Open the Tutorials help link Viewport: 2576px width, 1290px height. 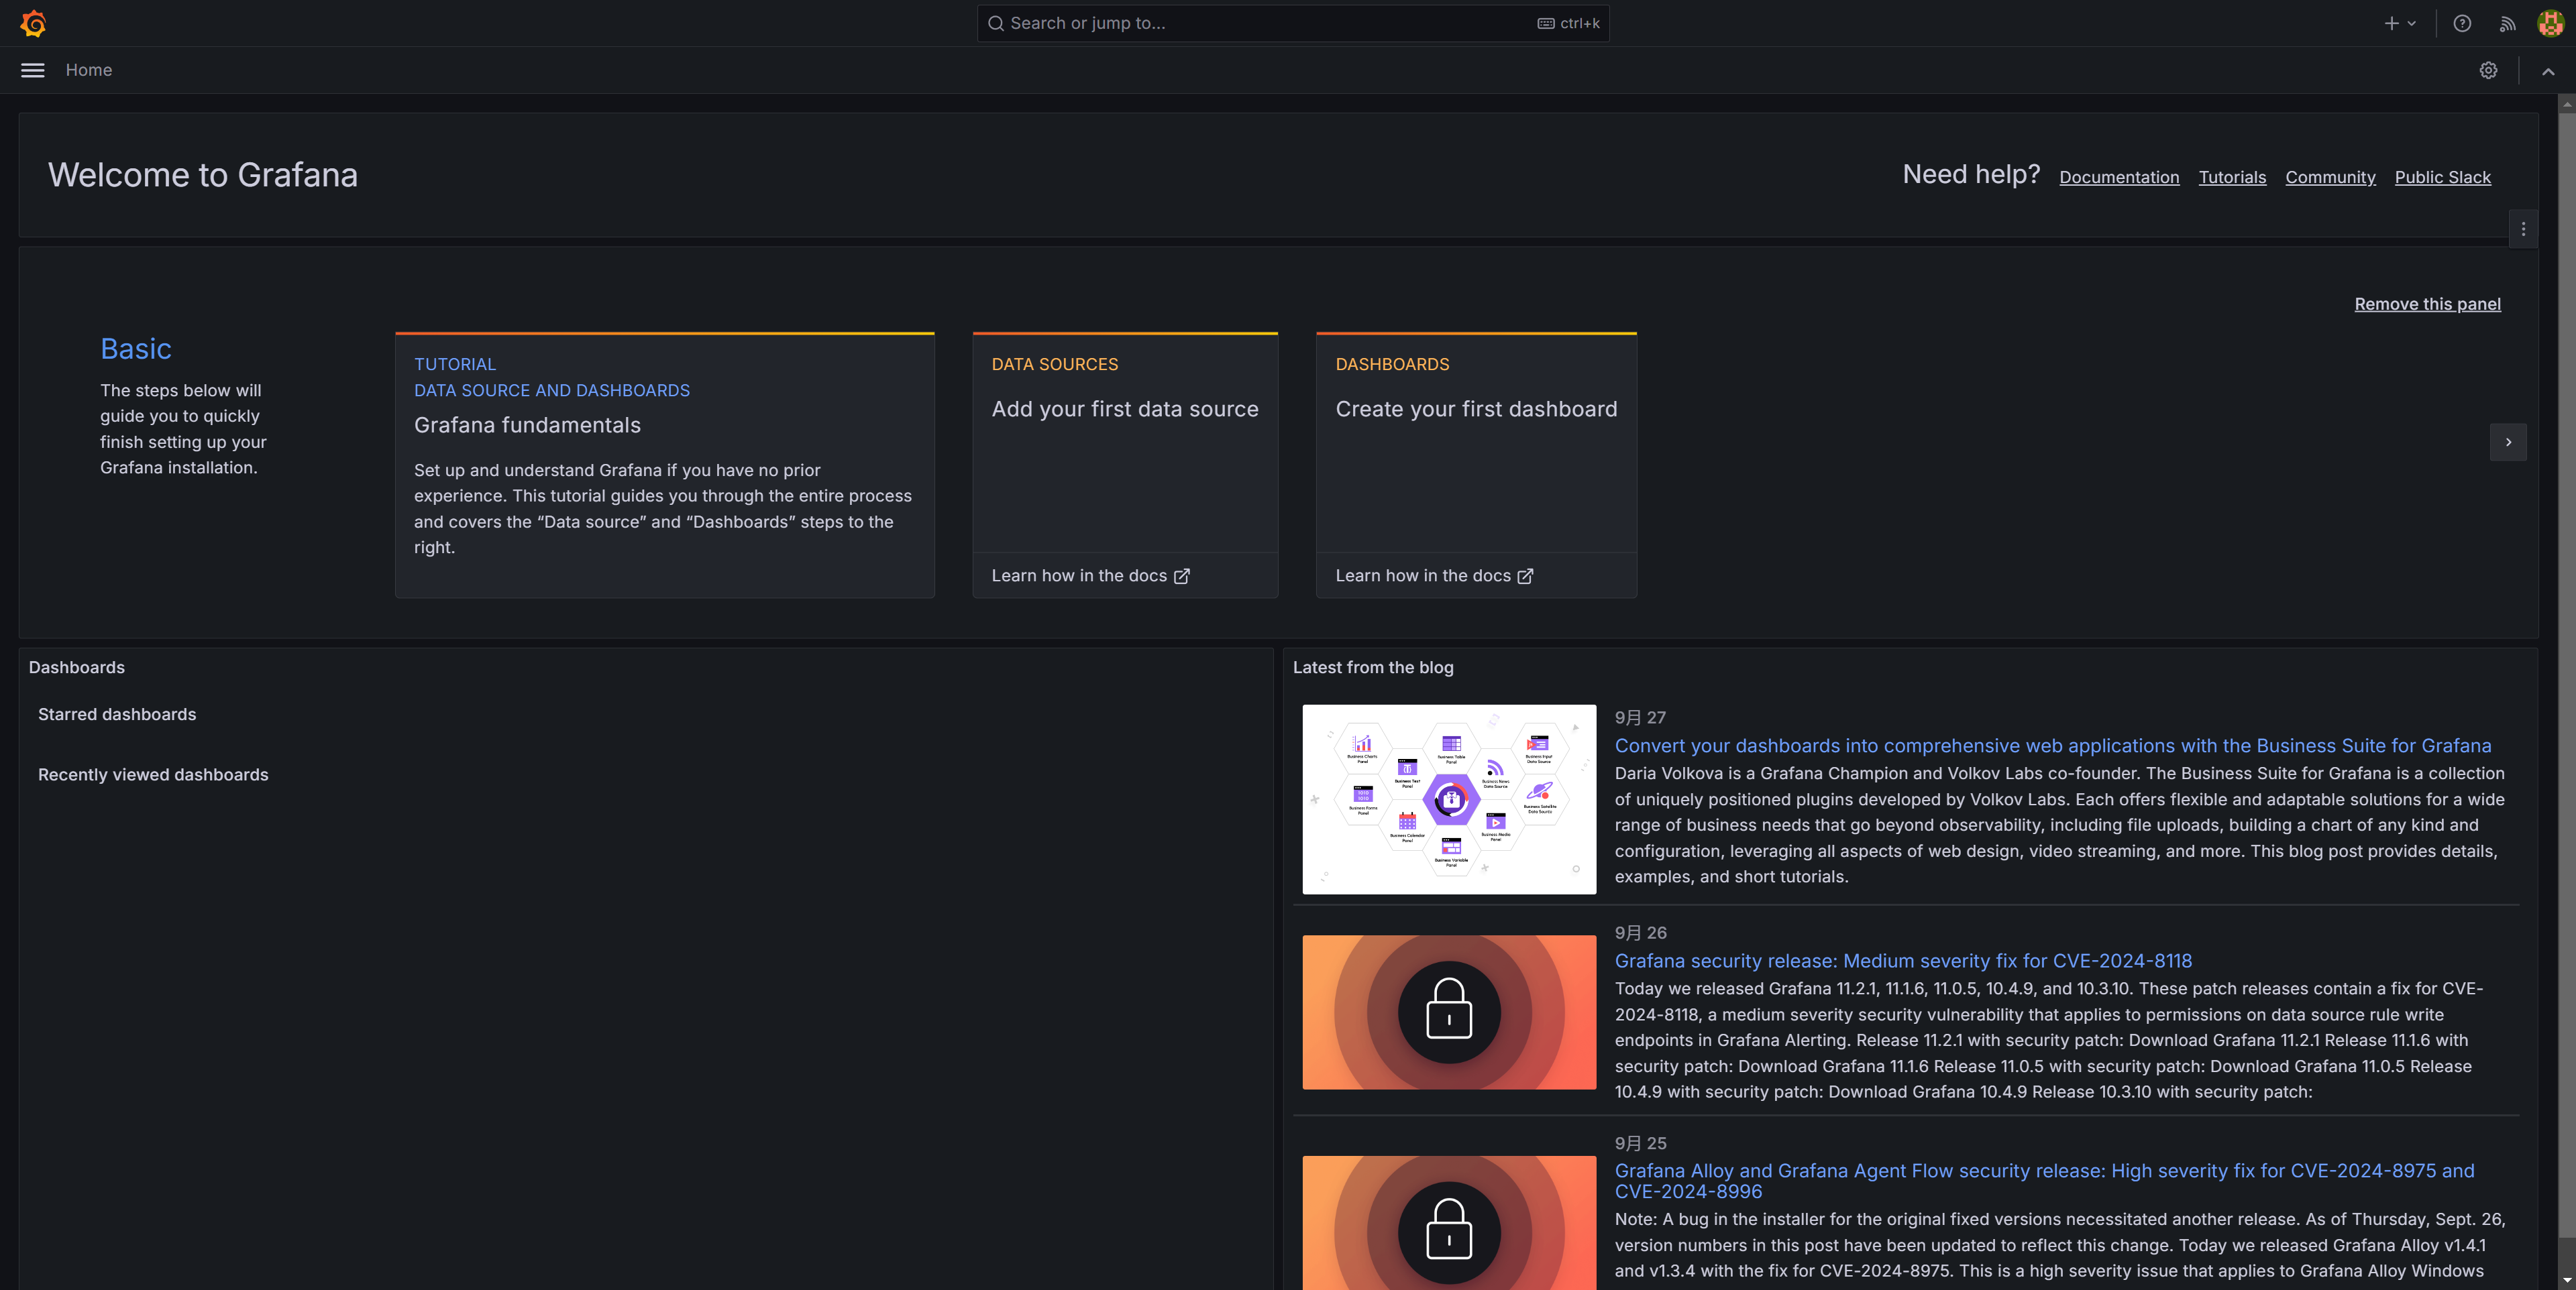click(x=2232, y=177)
